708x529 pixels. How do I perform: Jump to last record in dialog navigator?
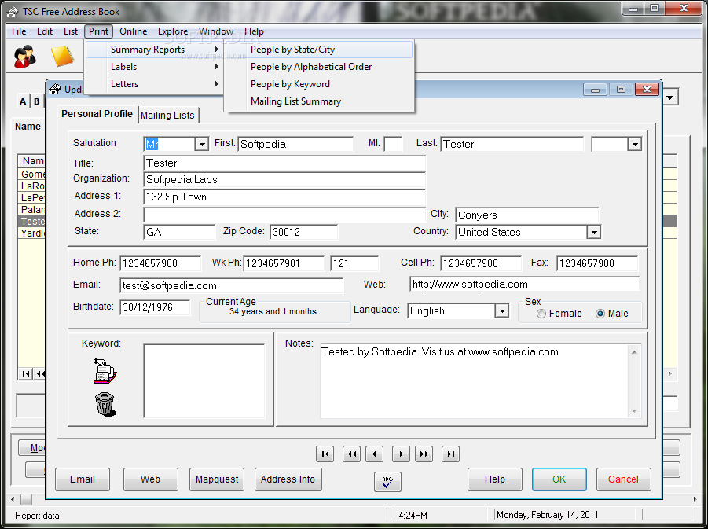[450, 454]
